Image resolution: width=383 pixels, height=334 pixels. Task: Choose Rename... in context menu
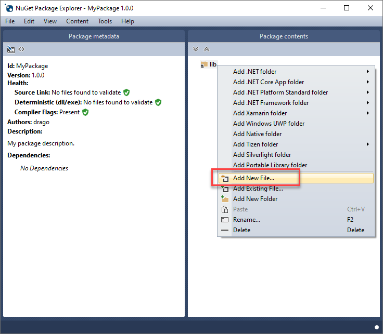point(296,220)
